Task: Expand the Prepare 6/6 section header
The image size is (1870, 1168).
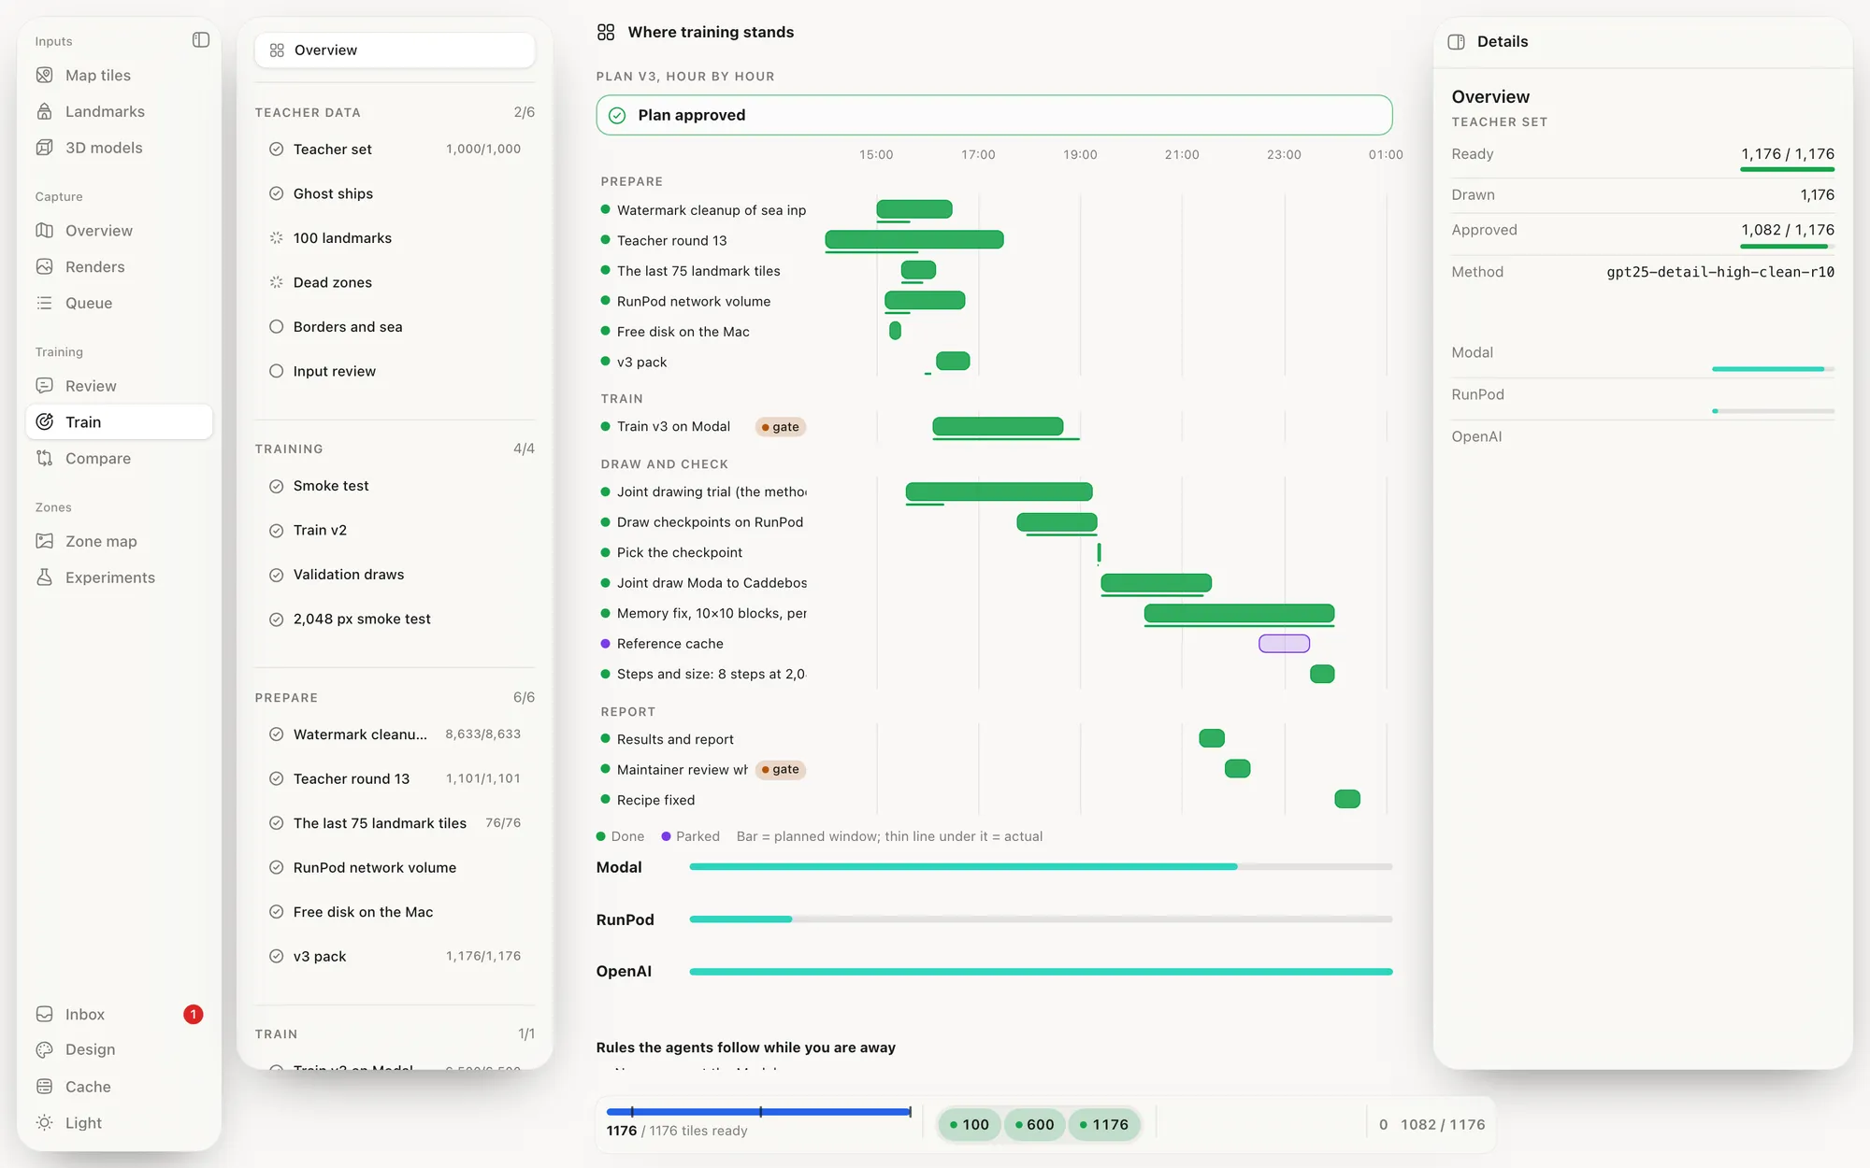Action: click(395, 697)
